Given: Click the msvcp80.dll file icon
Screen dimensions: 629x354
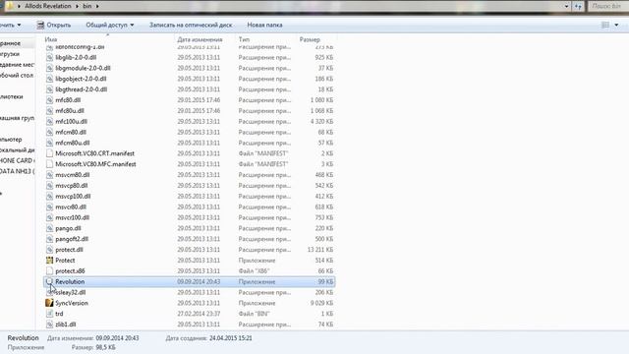Looking at the screenshot, I should (49, 186).
